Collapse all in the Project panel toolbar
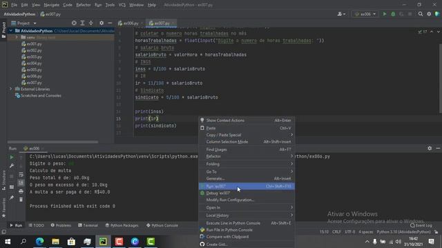The image size is (442, 248). click(90, 23)
